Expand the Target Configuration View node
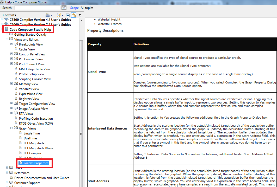The height and width of the screenshot is (187, 277). 12,103
